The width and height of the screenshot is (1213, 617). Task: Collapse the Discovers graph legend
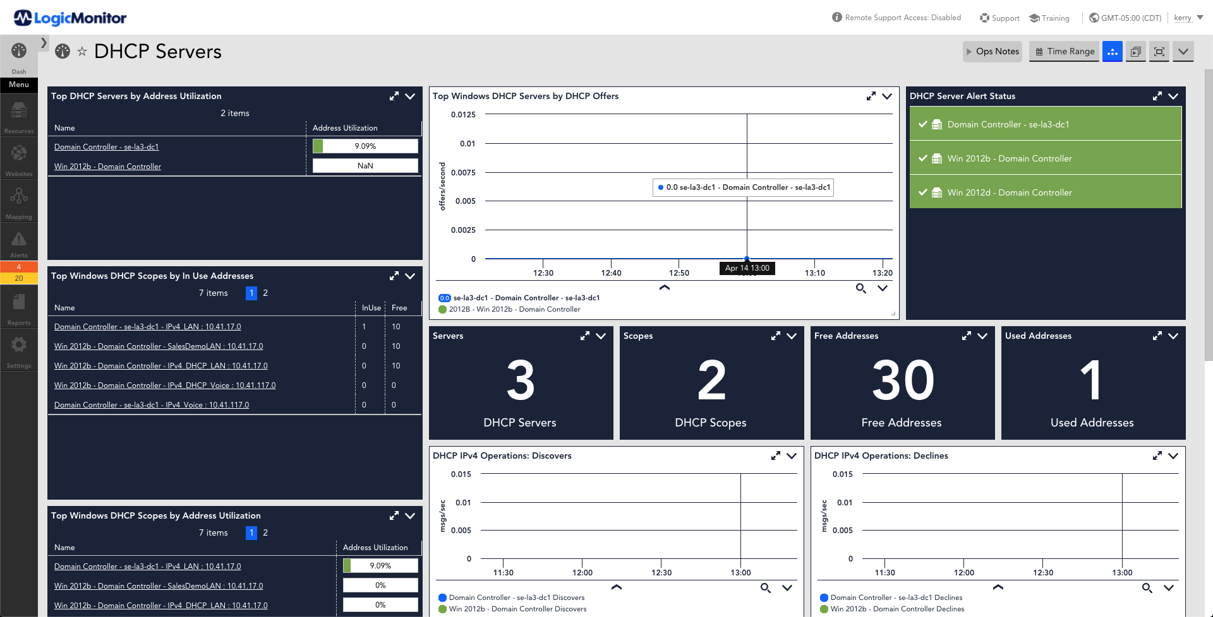pyautogui.click(x=617, y=587)
